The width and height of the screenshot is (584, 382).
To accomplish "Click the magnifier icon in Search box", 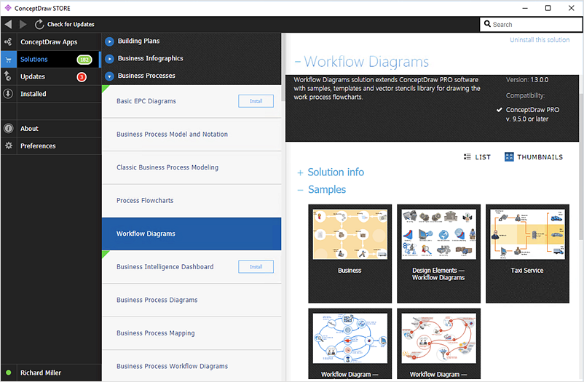I will 487,24.
